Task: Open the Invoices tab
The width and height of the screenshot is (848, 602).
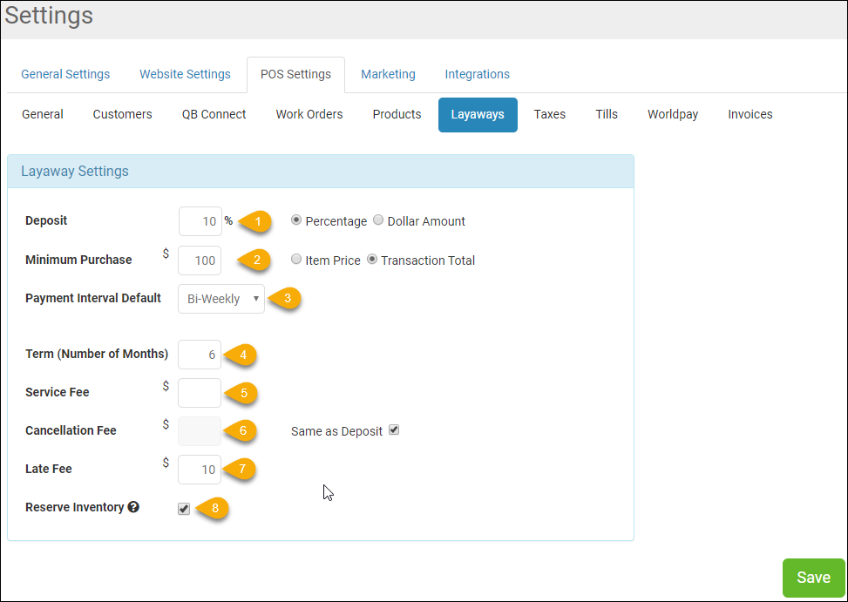Action: point(750,114)
